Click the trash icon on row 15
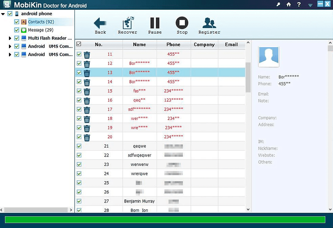Viewport: 333px width, 228px height. (87, 91)
